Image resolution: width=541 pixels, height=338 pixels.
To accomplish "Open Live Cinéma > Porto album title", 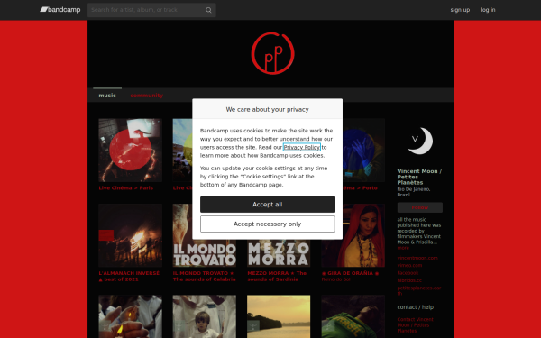I will [359, 188].
